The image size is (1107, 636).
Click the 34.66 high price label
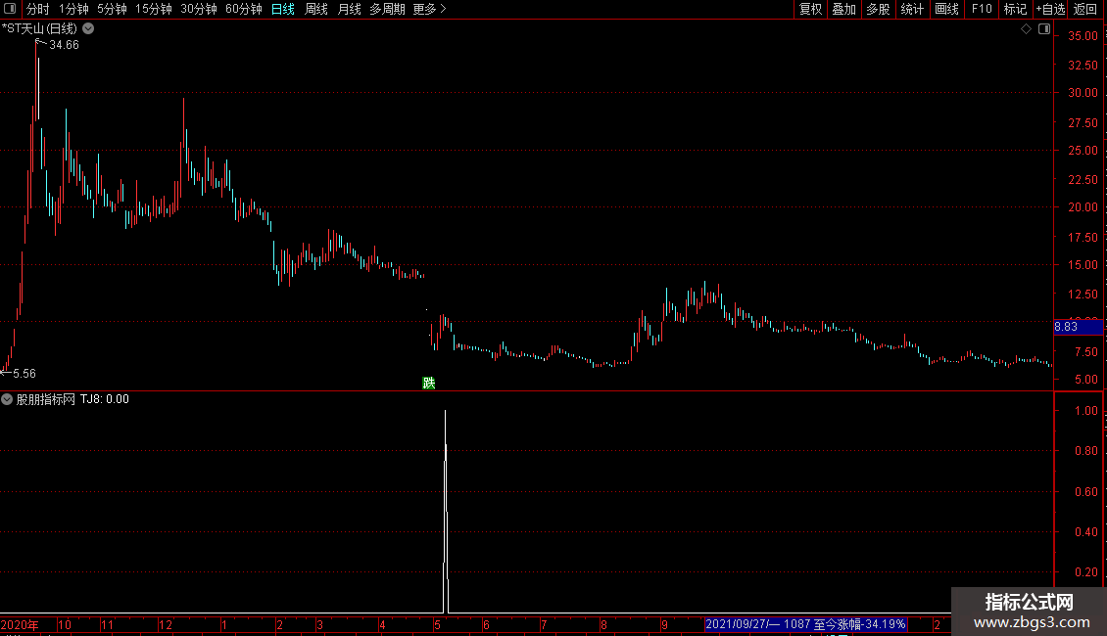(64, 45)
